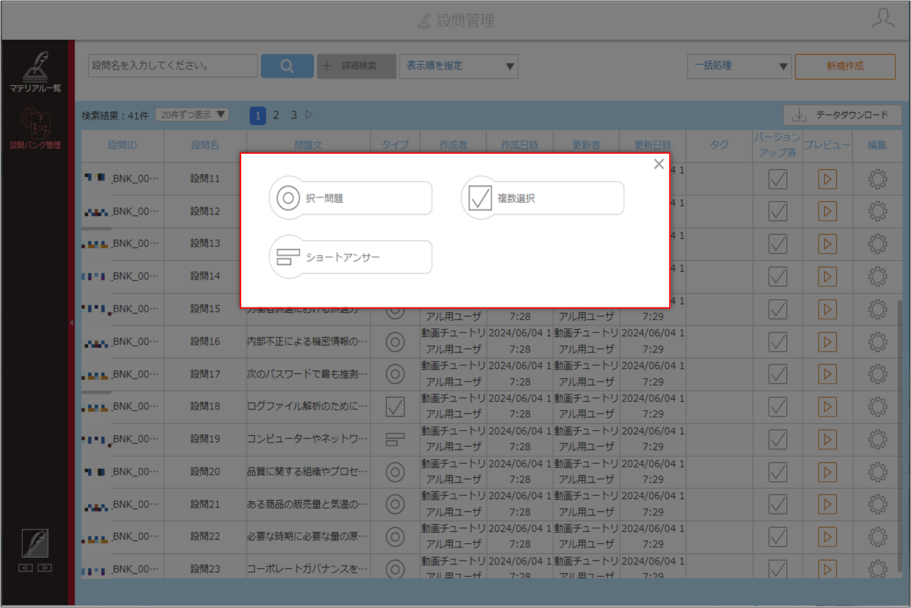Screen dimensions: 911x608
Task: Open the 一括処理 dropdown
Action: tap(739, 66)
